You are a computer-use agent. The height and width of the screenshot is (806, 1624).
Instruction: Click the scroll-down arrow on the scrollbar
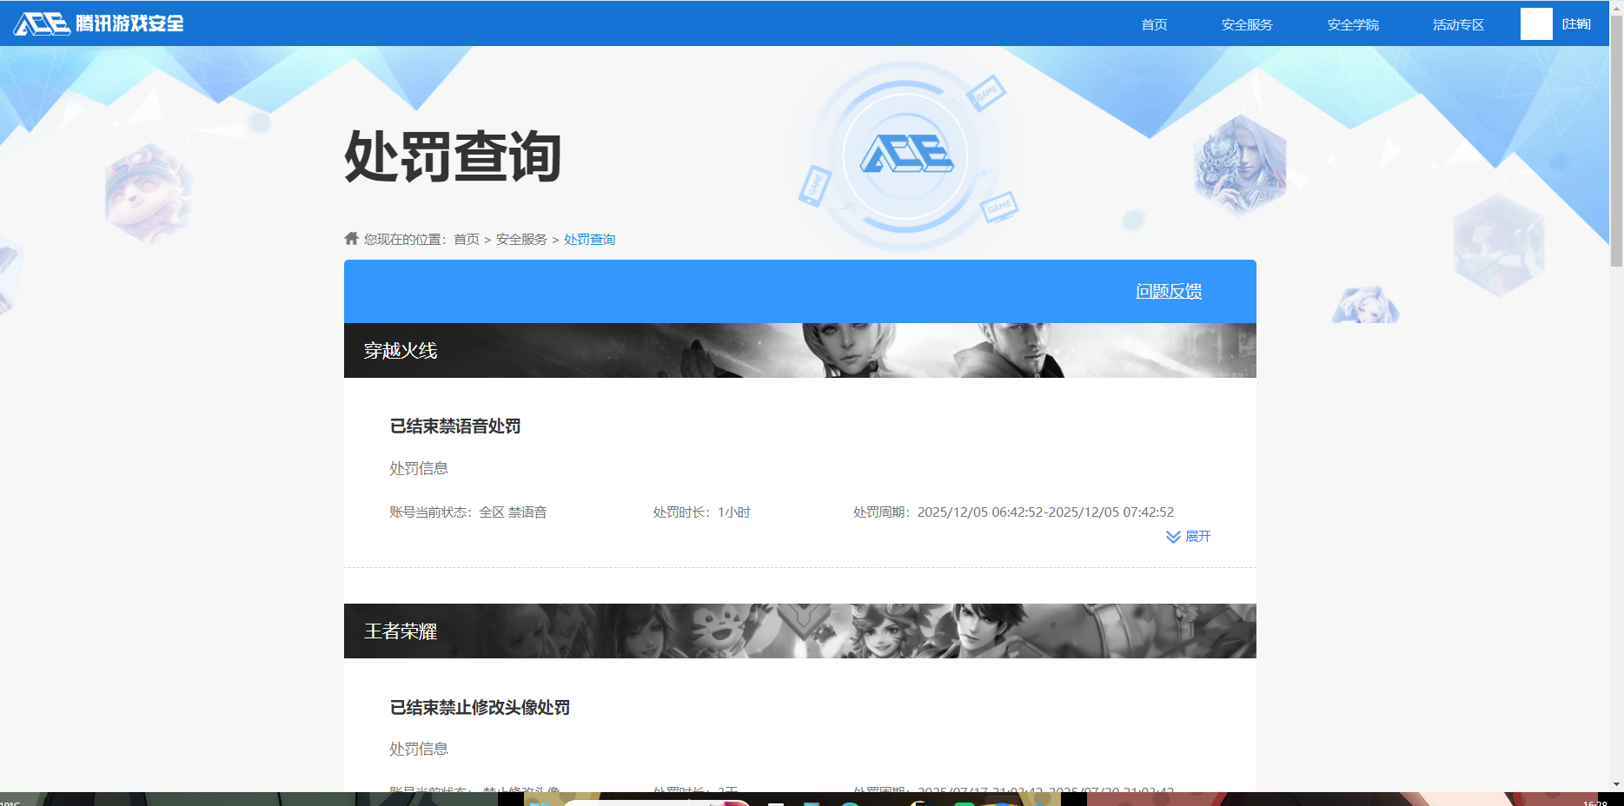(1617, 785)
